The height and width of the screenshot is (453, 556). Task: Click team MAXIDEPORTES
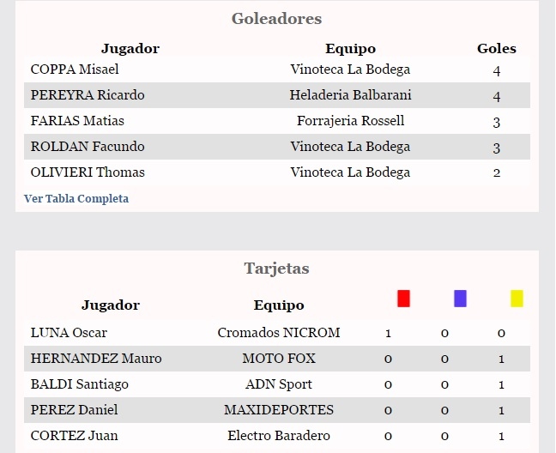(279, 410)
